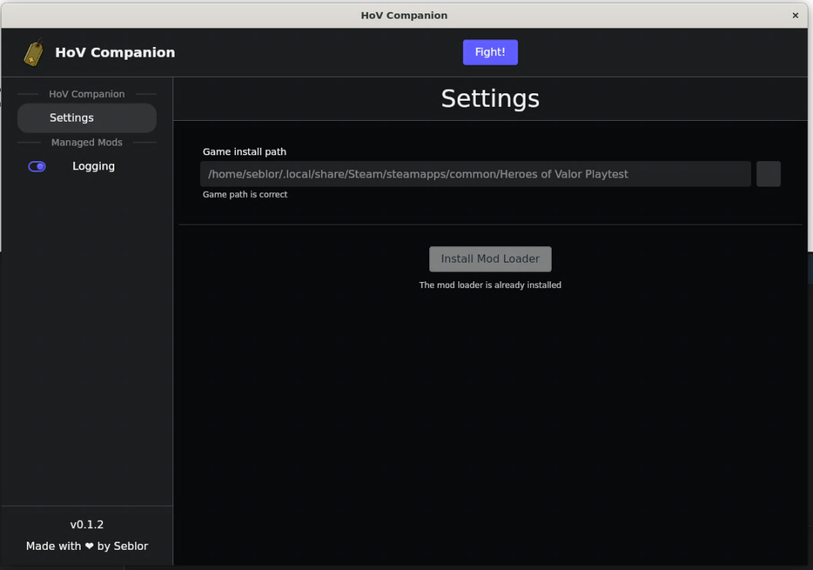Click the 'Game install path' label
This screenshot has width=813, height=570.
pyautogui.click(x=244, y=152)
